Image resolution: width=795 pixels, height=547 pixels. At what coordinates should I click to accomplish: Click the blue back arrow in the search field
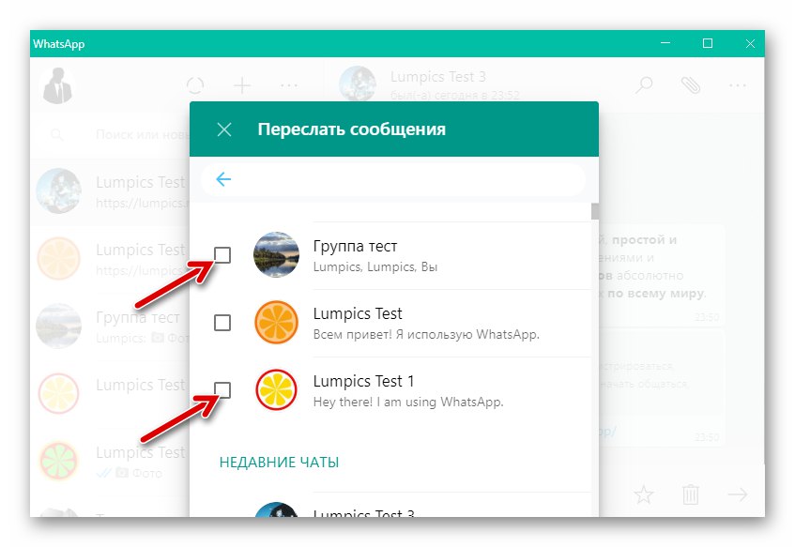[x=223, y=179]
